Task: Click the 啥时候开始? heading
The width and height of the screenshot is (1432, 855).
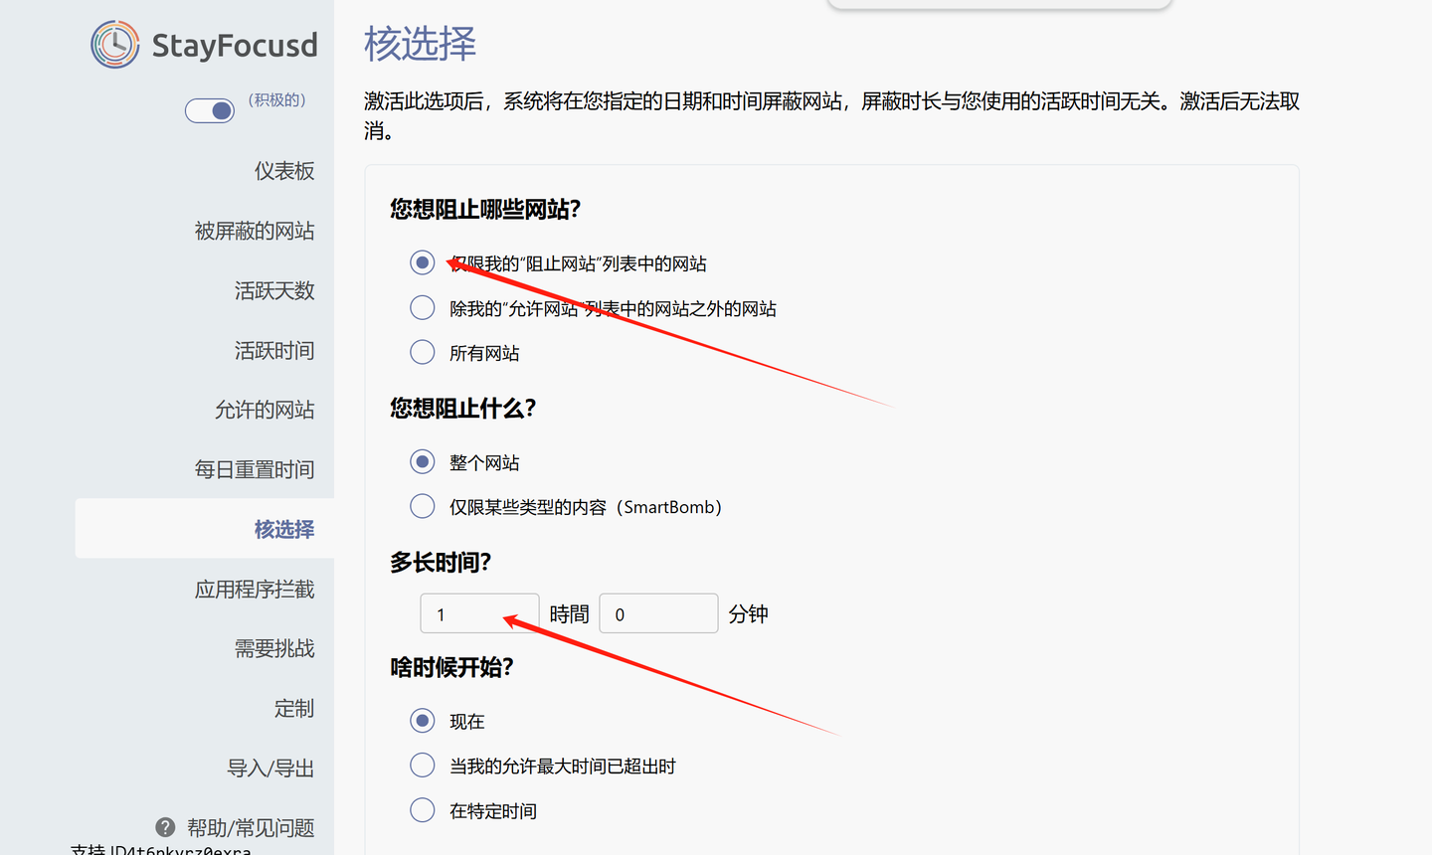Action: [x=451, y=667]
